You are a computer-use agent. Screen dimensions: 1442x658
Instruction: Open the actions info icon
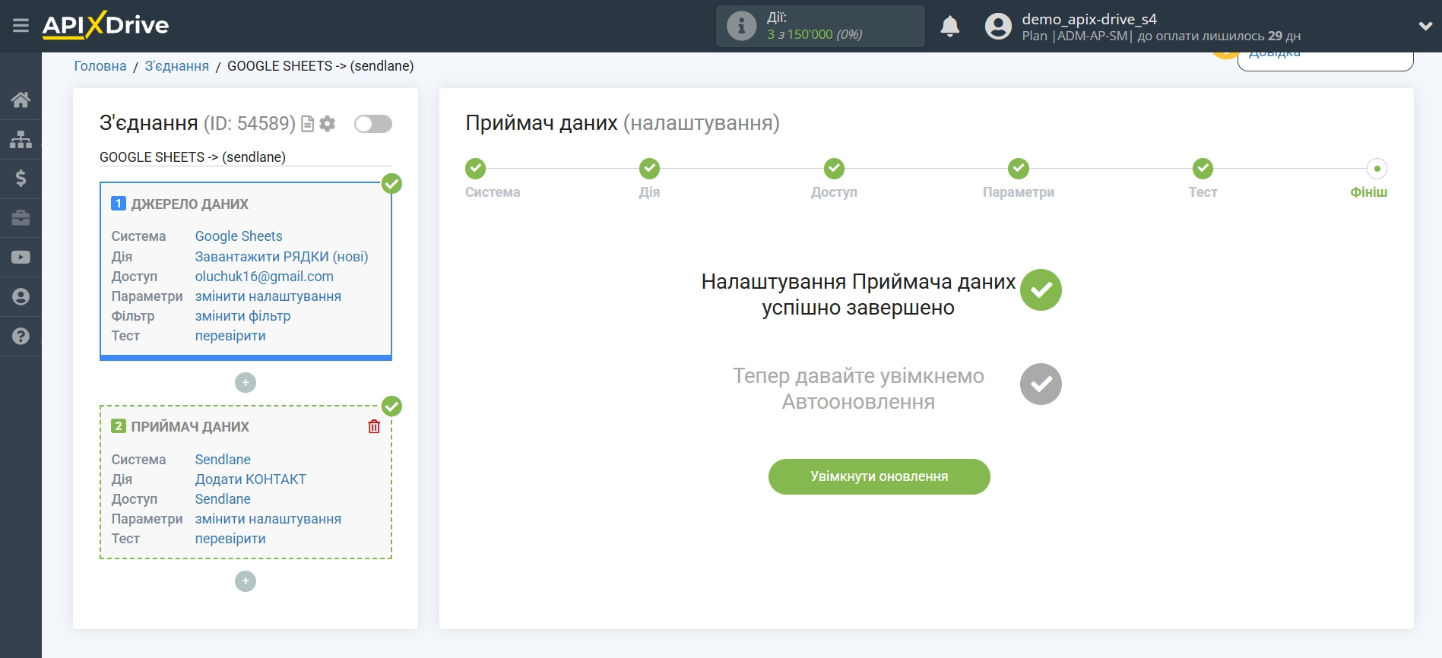pyautogui.click(x=741, y=26)
